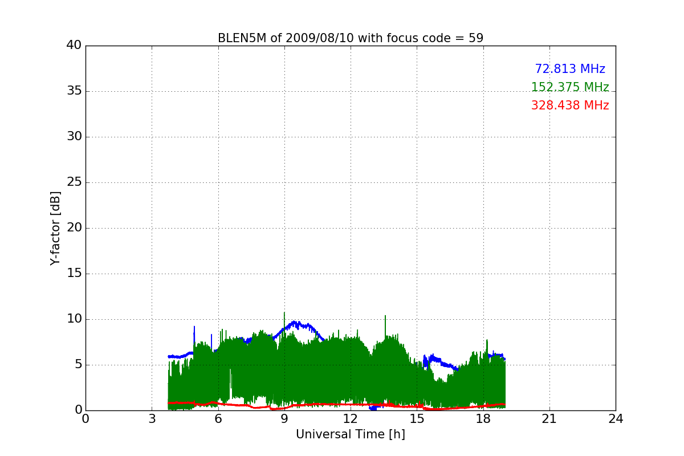Click the 'Universal Time [h]' axis label
Screen dimensions: 684x456
pyautogui.click(x=351, y=434)
